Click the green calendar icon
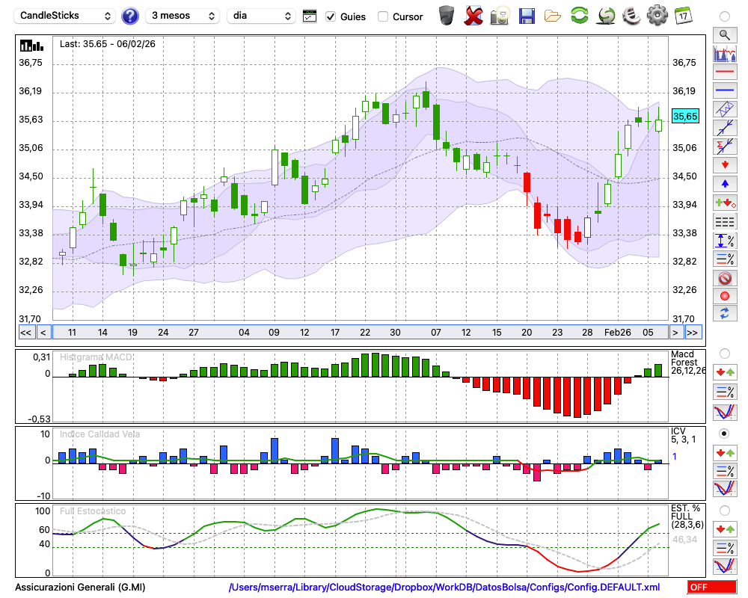Image resolution: width=748 pixels, height=598 pixels. (x=683, y=15)
